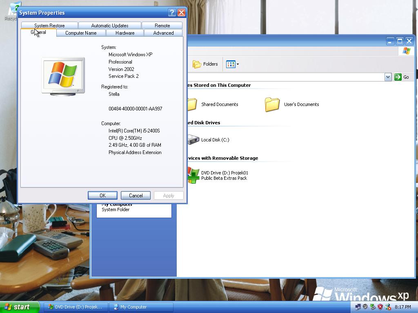Switch to the Automatic Updates tab
The width and height of the screenshot is (418, 313).
pyautogui.click(x=109, y=25)
